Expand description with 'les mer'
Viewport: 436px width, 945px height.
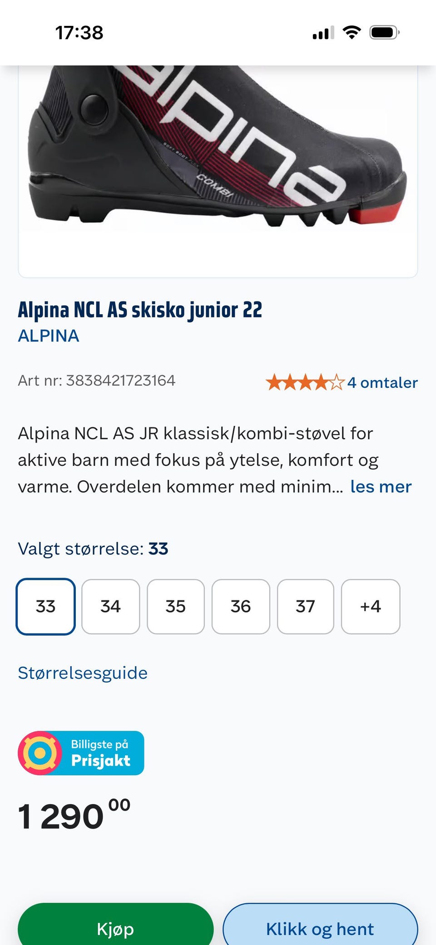pos(381,487)
